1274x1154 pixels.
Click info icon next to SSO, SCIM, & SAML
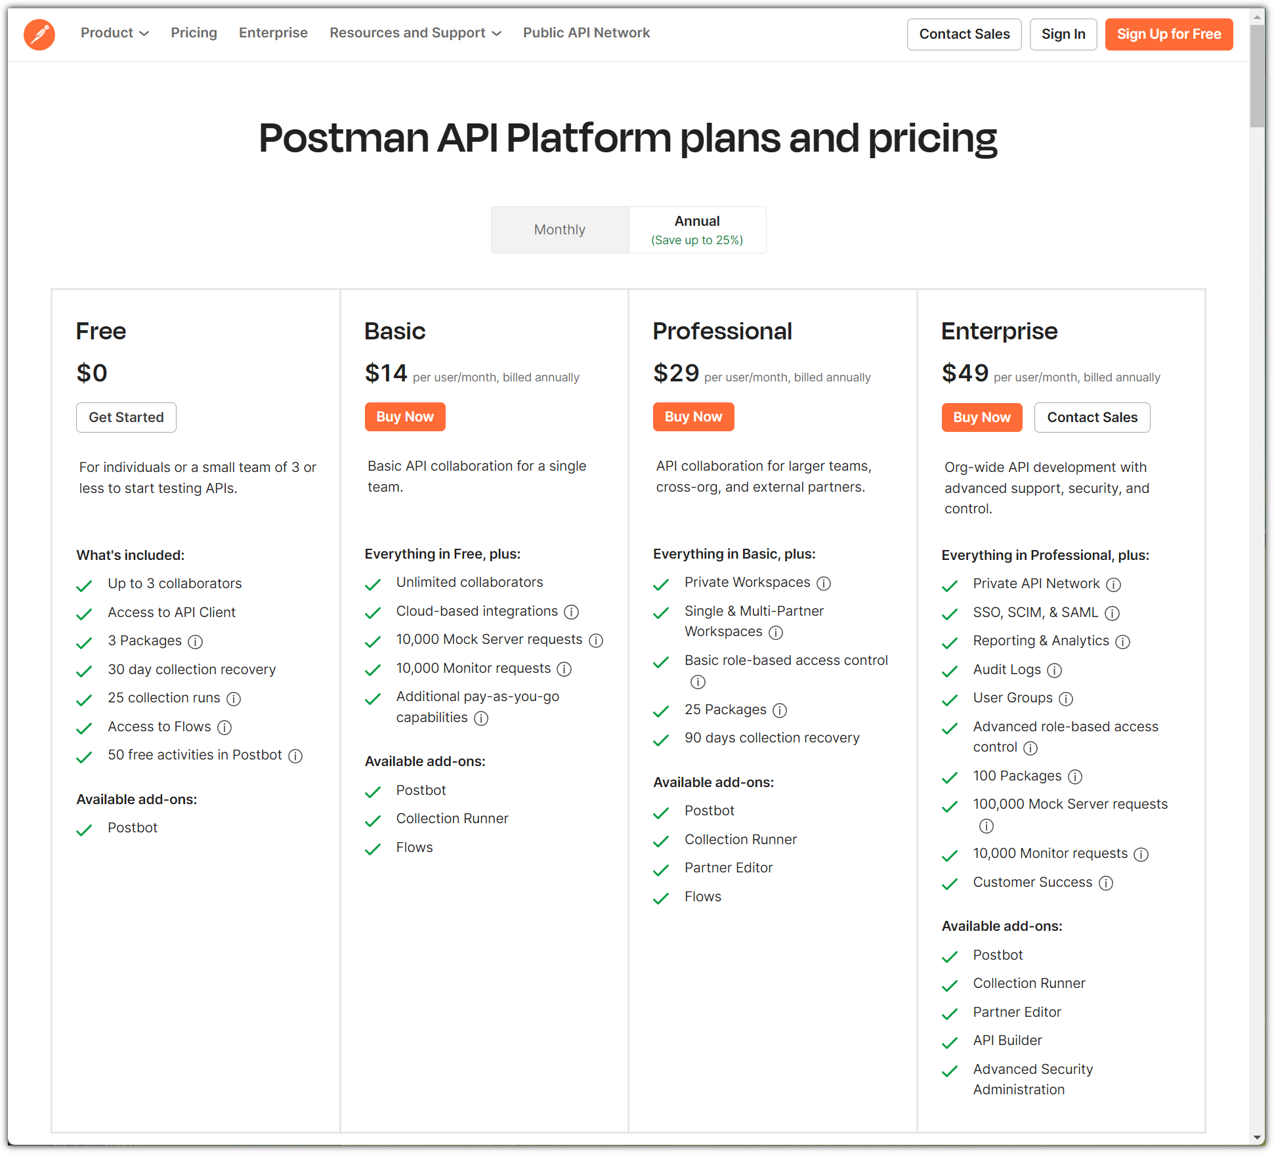tap(1112, 613)
